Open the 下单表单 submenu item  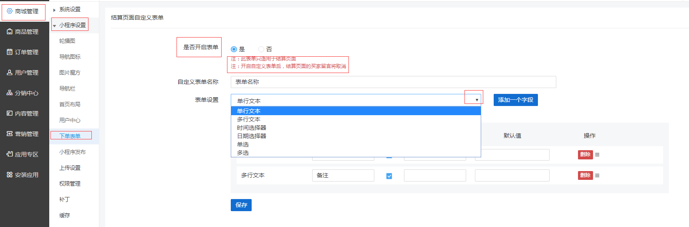(70, 136)
